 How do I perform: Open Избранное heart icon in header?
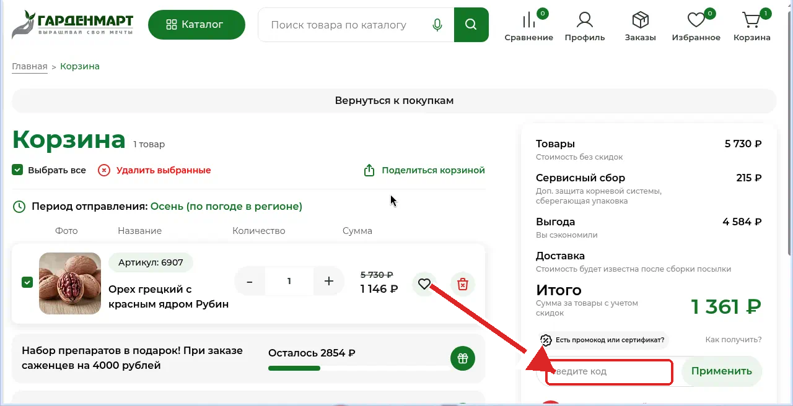696,25
